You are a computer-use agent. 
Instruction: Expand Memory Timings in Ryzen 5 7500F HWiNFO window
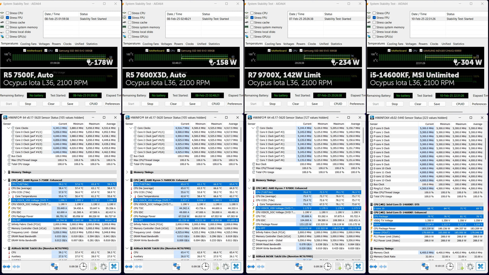click(5, 172)
